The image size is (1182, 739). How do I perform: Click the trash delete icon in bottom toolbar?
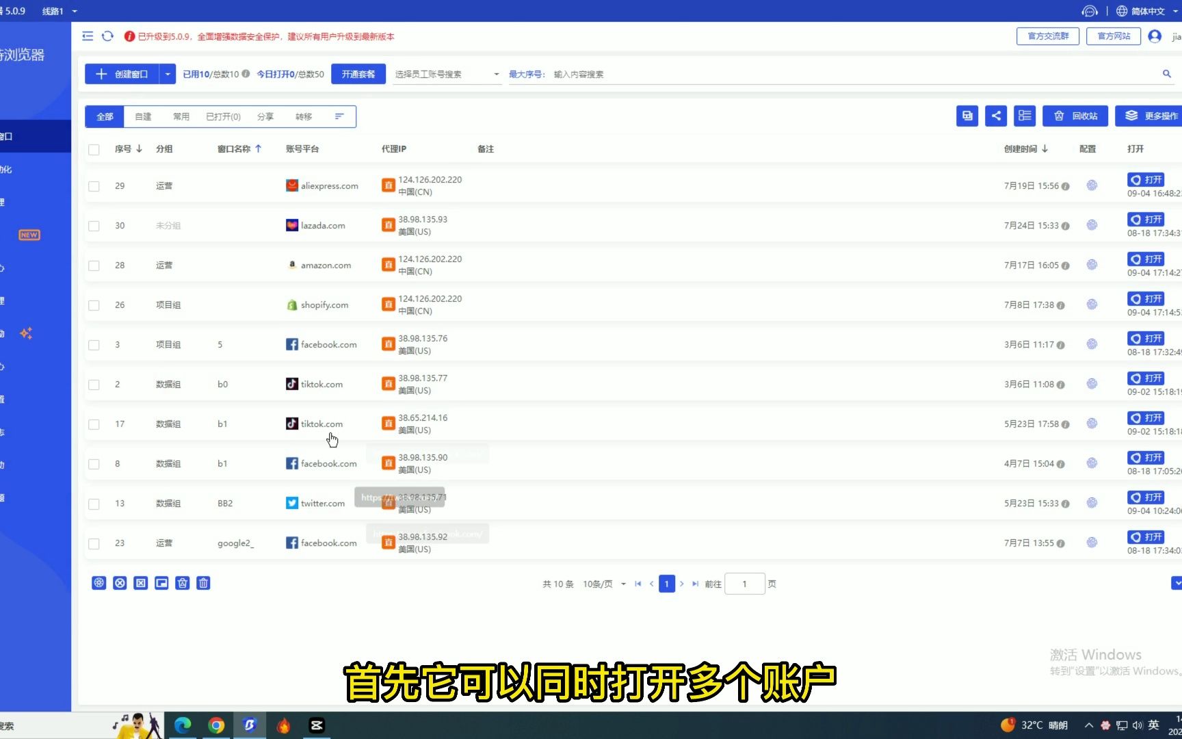point(203,583)
